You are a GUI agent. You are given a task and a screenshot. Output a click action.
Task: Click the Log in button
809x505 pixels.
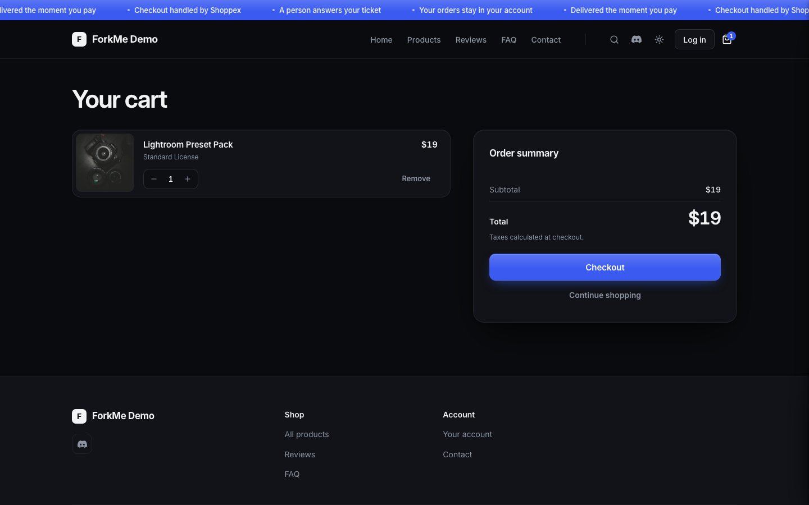click(694, 39)
